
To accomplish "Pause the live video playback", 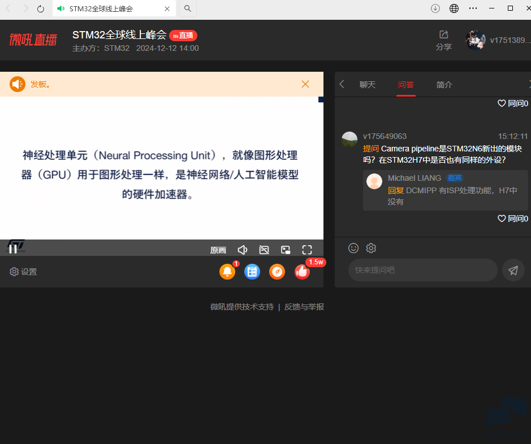I will pos(13,249).
